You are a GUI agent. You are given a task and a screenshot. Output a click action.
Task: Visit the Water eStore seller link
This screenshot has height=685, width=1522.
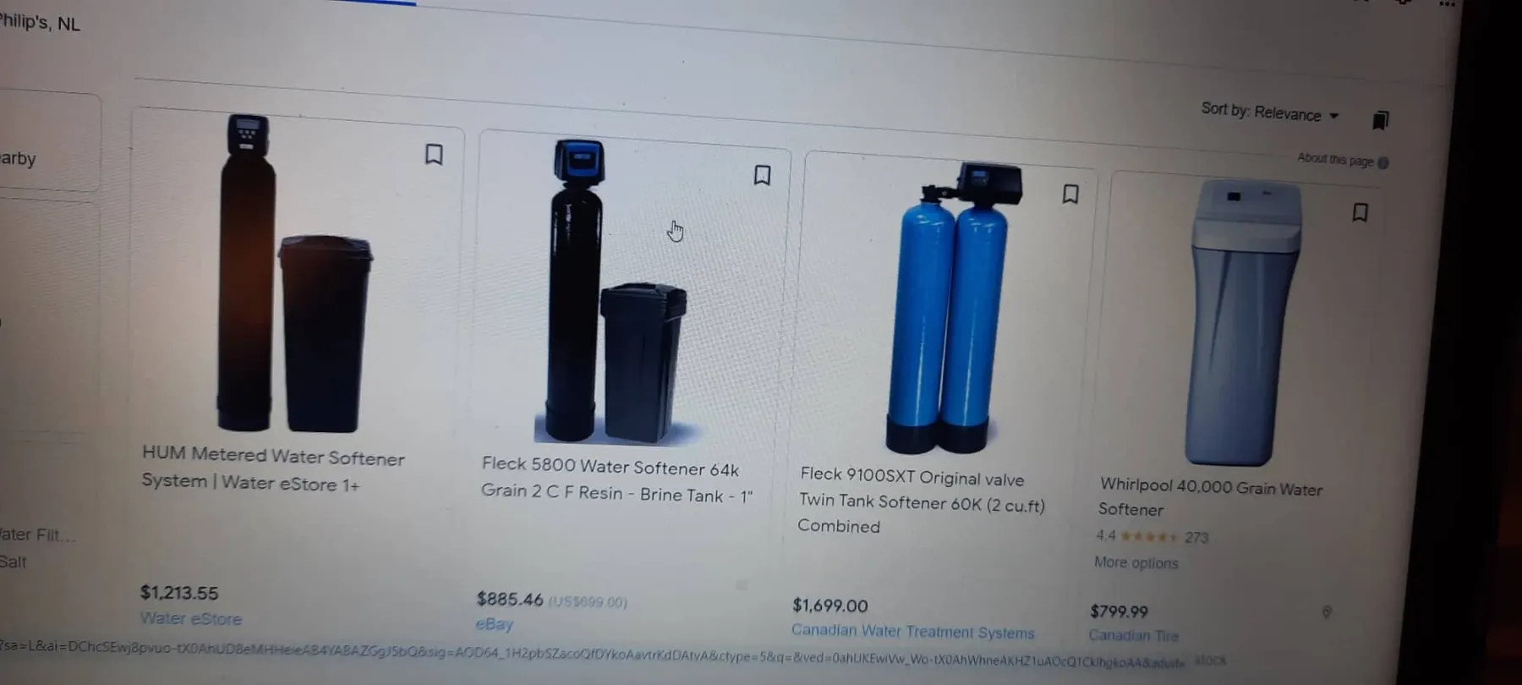(191, 618)
